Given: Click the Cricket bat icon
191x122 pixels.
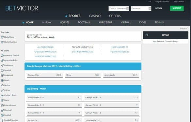Looking at the screenshot, I should [x=2, y=90].
